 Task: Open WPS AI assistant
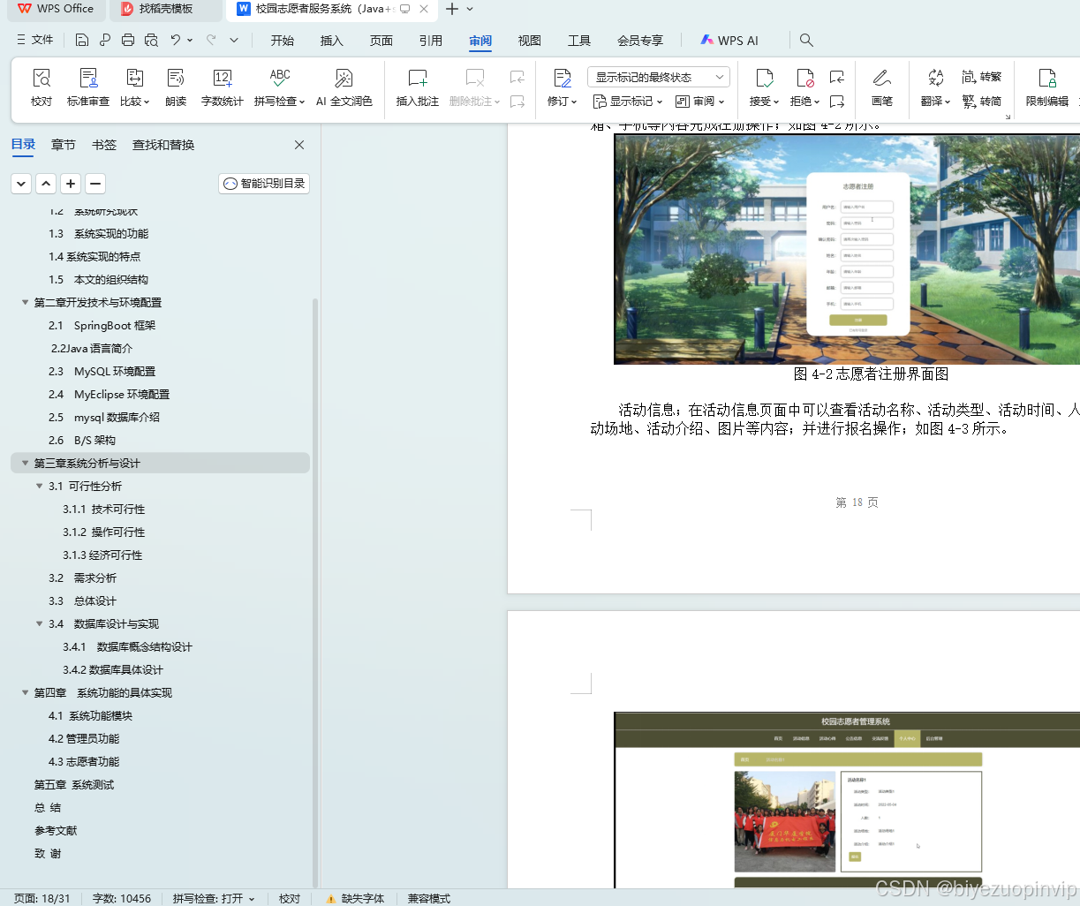pos(729,41)
